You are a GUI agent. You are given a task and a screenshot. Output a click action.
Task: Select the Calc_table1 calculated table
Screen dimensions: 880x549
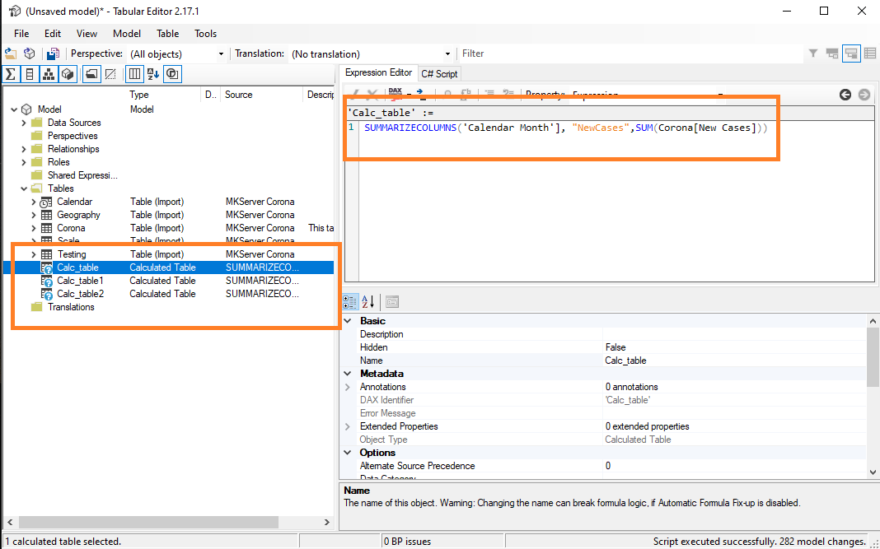click(80, 281)
